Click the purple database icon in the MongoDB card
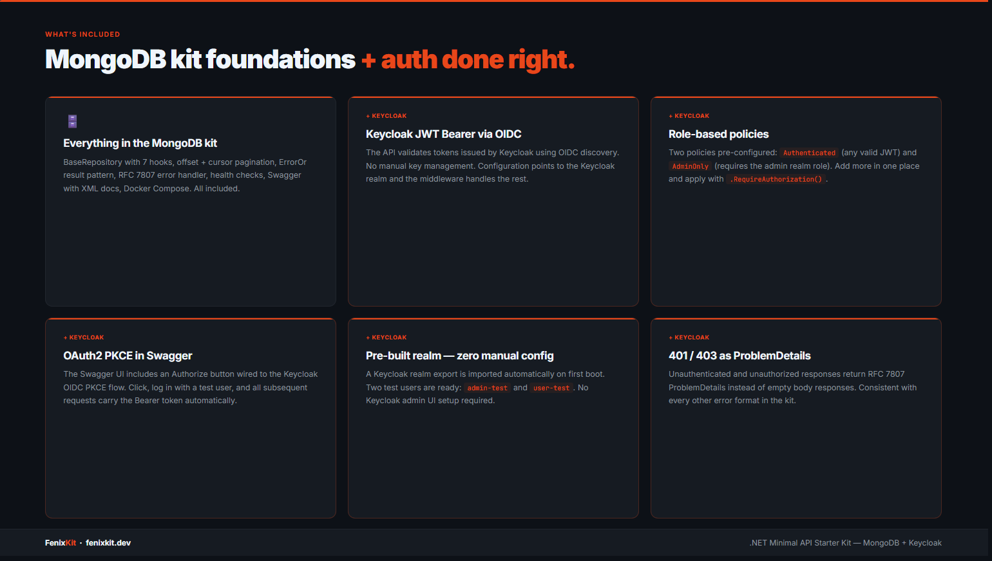 point(72,121)
